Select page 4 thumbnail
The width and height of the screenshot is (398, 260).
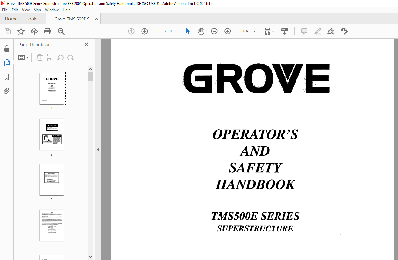click(x=52, y=225)
